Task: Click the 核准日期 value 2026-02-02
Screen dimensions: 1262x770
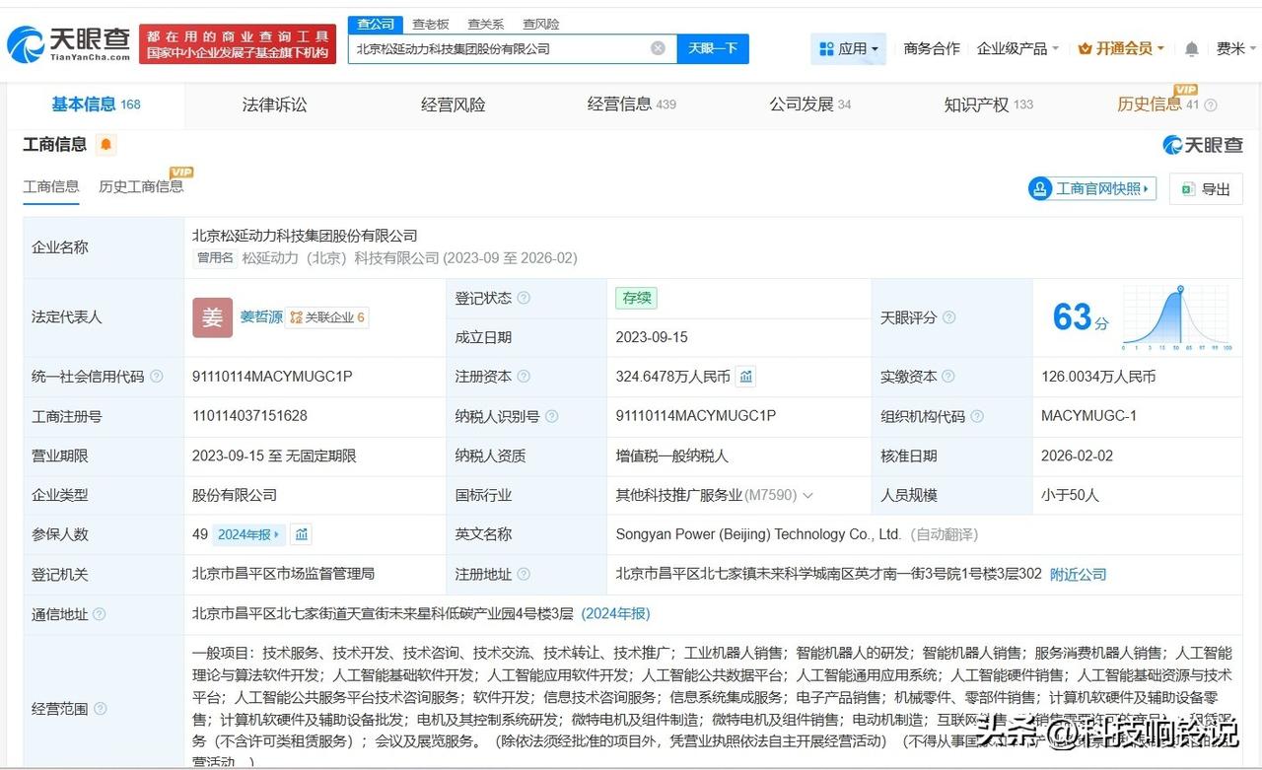Action: point(1078,455)
